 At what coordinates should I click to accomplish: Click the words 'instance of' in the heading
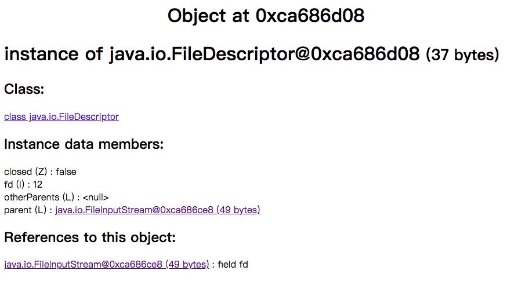click(x=54, y=55)
